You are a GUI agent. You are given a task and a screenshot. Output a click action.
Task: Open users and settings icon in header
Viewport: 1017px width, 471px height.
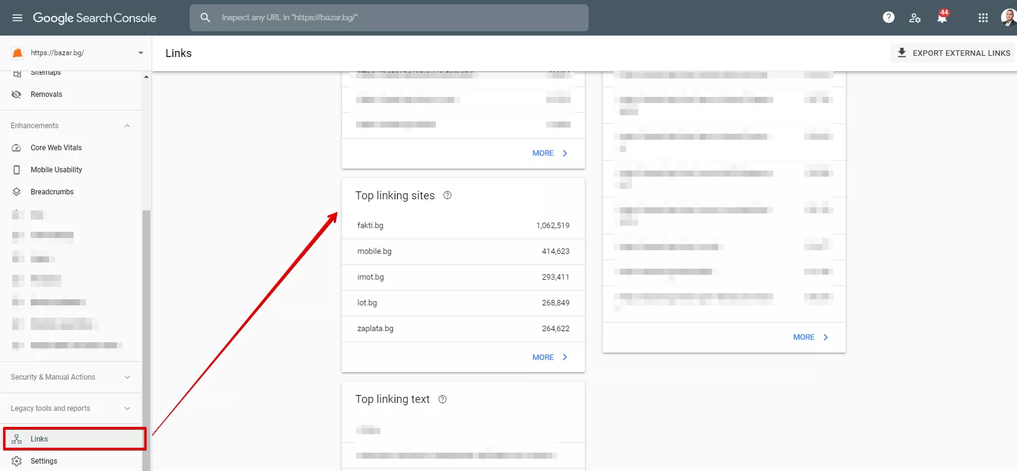915,18
